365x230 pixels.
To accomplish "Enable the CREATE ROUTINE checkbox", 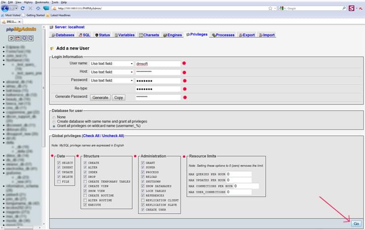I will point(85,196).
